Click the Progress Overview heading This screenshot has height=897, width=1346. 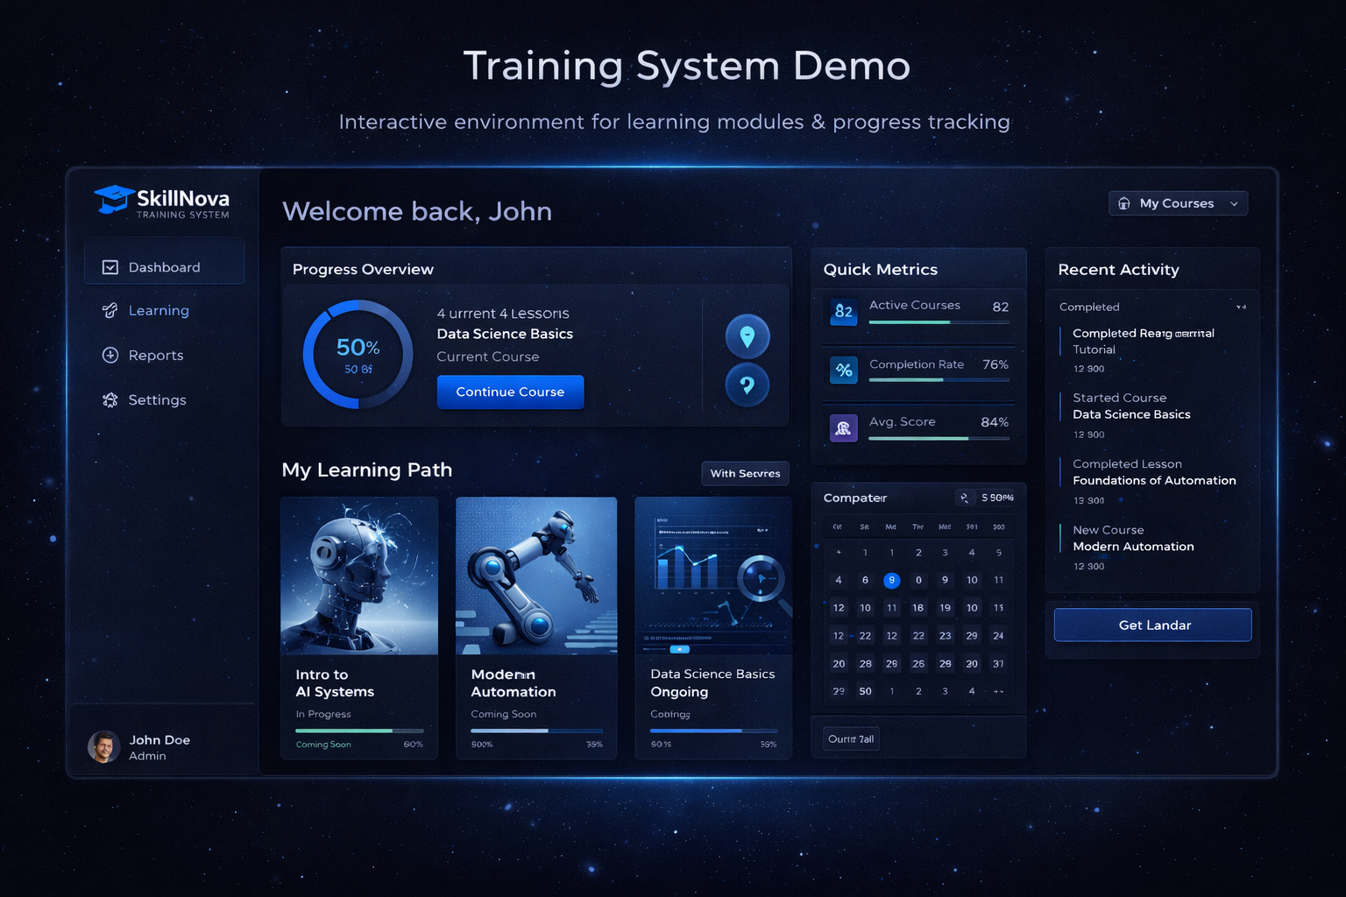click(363, 269)
